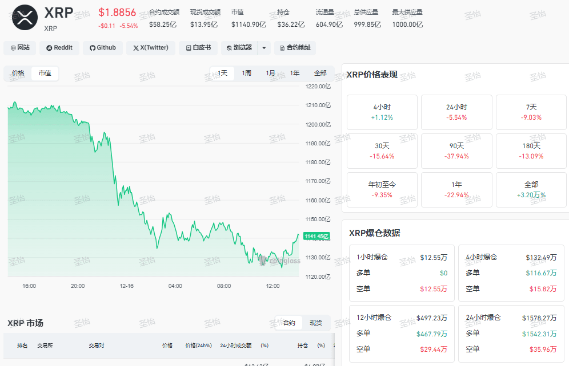This screenshot has width=569, height=366.
Task: Select the 全部 time range
Action: point(320,73)
